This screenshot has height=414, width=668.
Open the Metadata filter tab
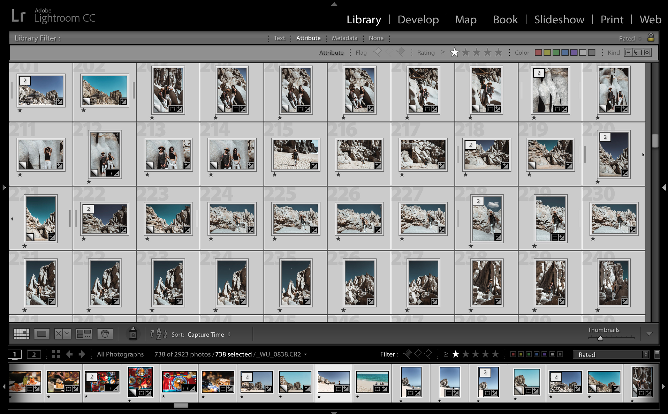point(344,38)
